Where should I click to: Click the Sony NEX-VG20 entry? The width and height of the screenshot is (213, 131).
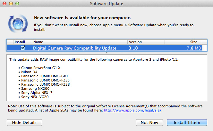pyautogui.click(x=35, y=97)
